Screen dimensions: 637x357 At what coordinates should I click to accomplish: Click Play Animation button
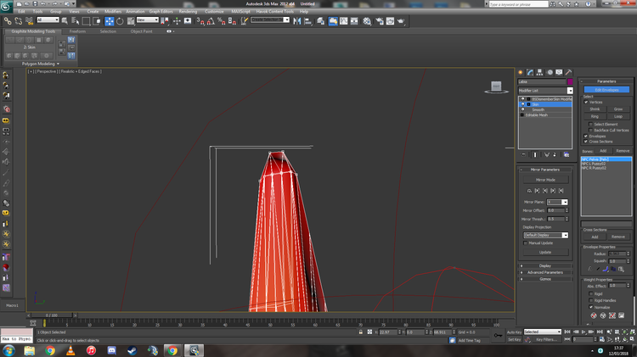(x=583, y=332)
